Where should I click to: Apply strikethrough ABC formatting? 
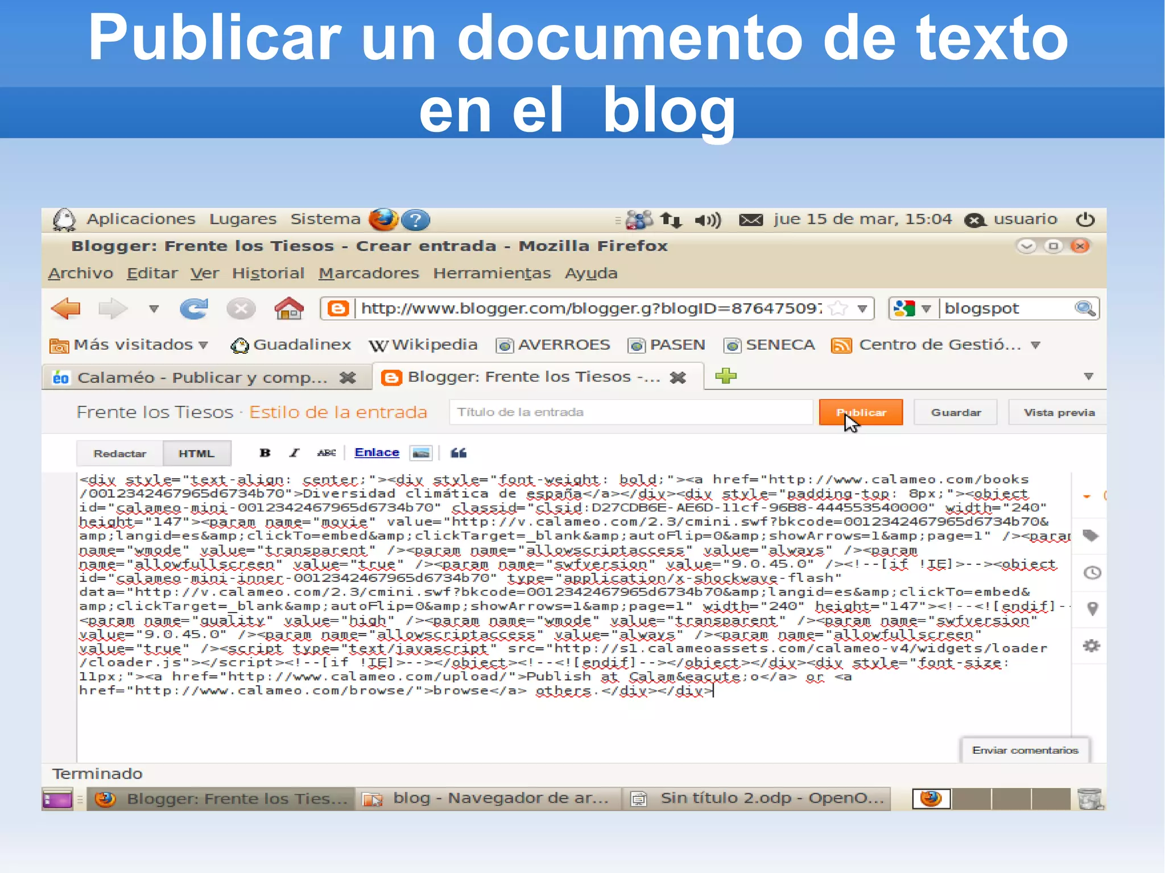tap(327, 453)
